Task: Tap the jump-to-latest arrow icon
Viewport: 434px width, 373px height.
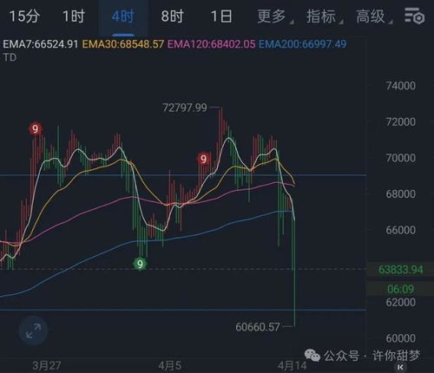Action: 401,368
